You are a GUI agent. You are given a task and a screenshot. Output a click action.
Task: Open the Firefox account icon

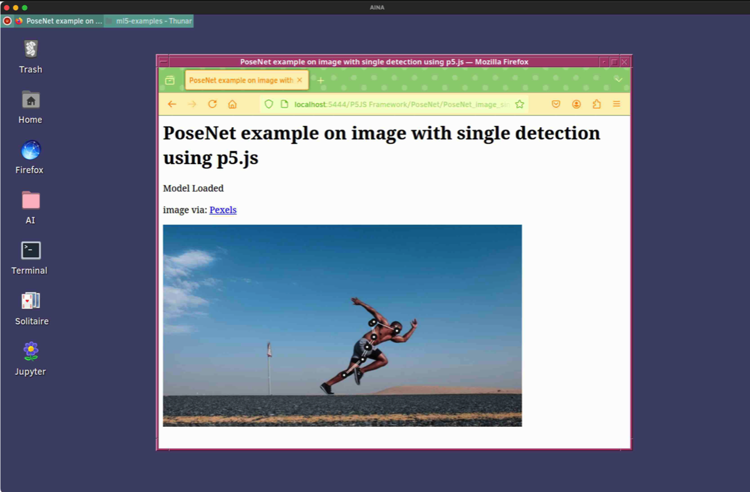(x=576, y=105)
